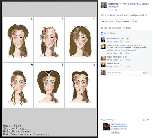Image resolution: width=153 pixels, height=138 pixels.
Task: Click the Rat Torture Hair Iteration caption text
Action: click(27, 135)
